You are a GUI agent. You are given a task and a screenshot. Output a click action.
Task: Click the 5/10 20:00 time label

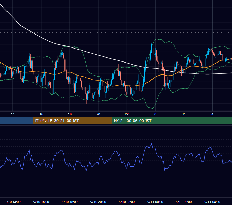(x=98, y=202)
